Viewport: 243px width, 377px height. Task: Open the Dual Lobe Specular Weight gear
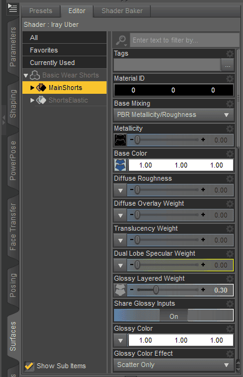click(x=229, y=253)
